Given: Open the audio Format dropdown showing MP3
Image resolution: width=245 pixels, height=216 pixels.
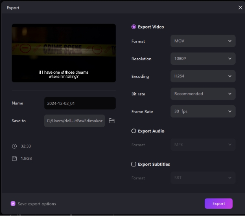Looking at the screenshot, I should [x=203, y=144].
